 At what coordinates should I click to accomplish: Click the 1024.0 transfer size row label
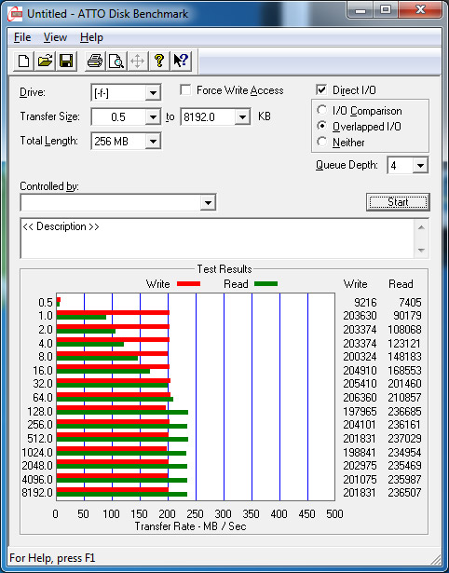tap(37, 453)
